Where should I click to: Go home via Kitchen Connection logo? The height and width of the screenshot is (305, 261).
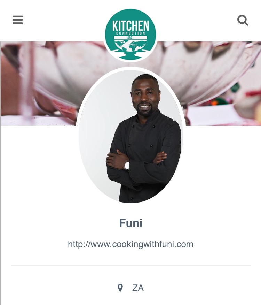pos(130,35)
